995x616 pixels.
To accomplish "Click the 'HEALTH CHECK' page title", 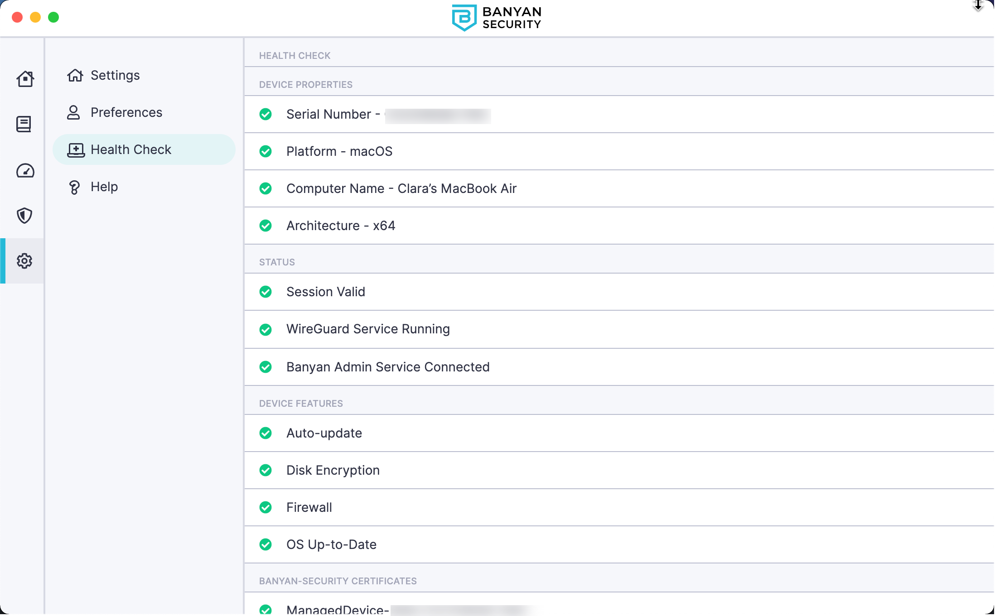I will coord(295,56).
